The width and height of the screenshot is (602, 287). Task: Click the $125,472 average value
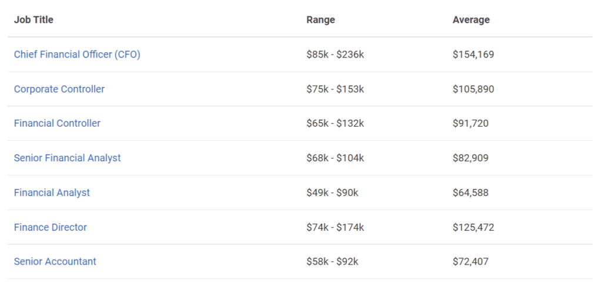click(x=473, y=227)
